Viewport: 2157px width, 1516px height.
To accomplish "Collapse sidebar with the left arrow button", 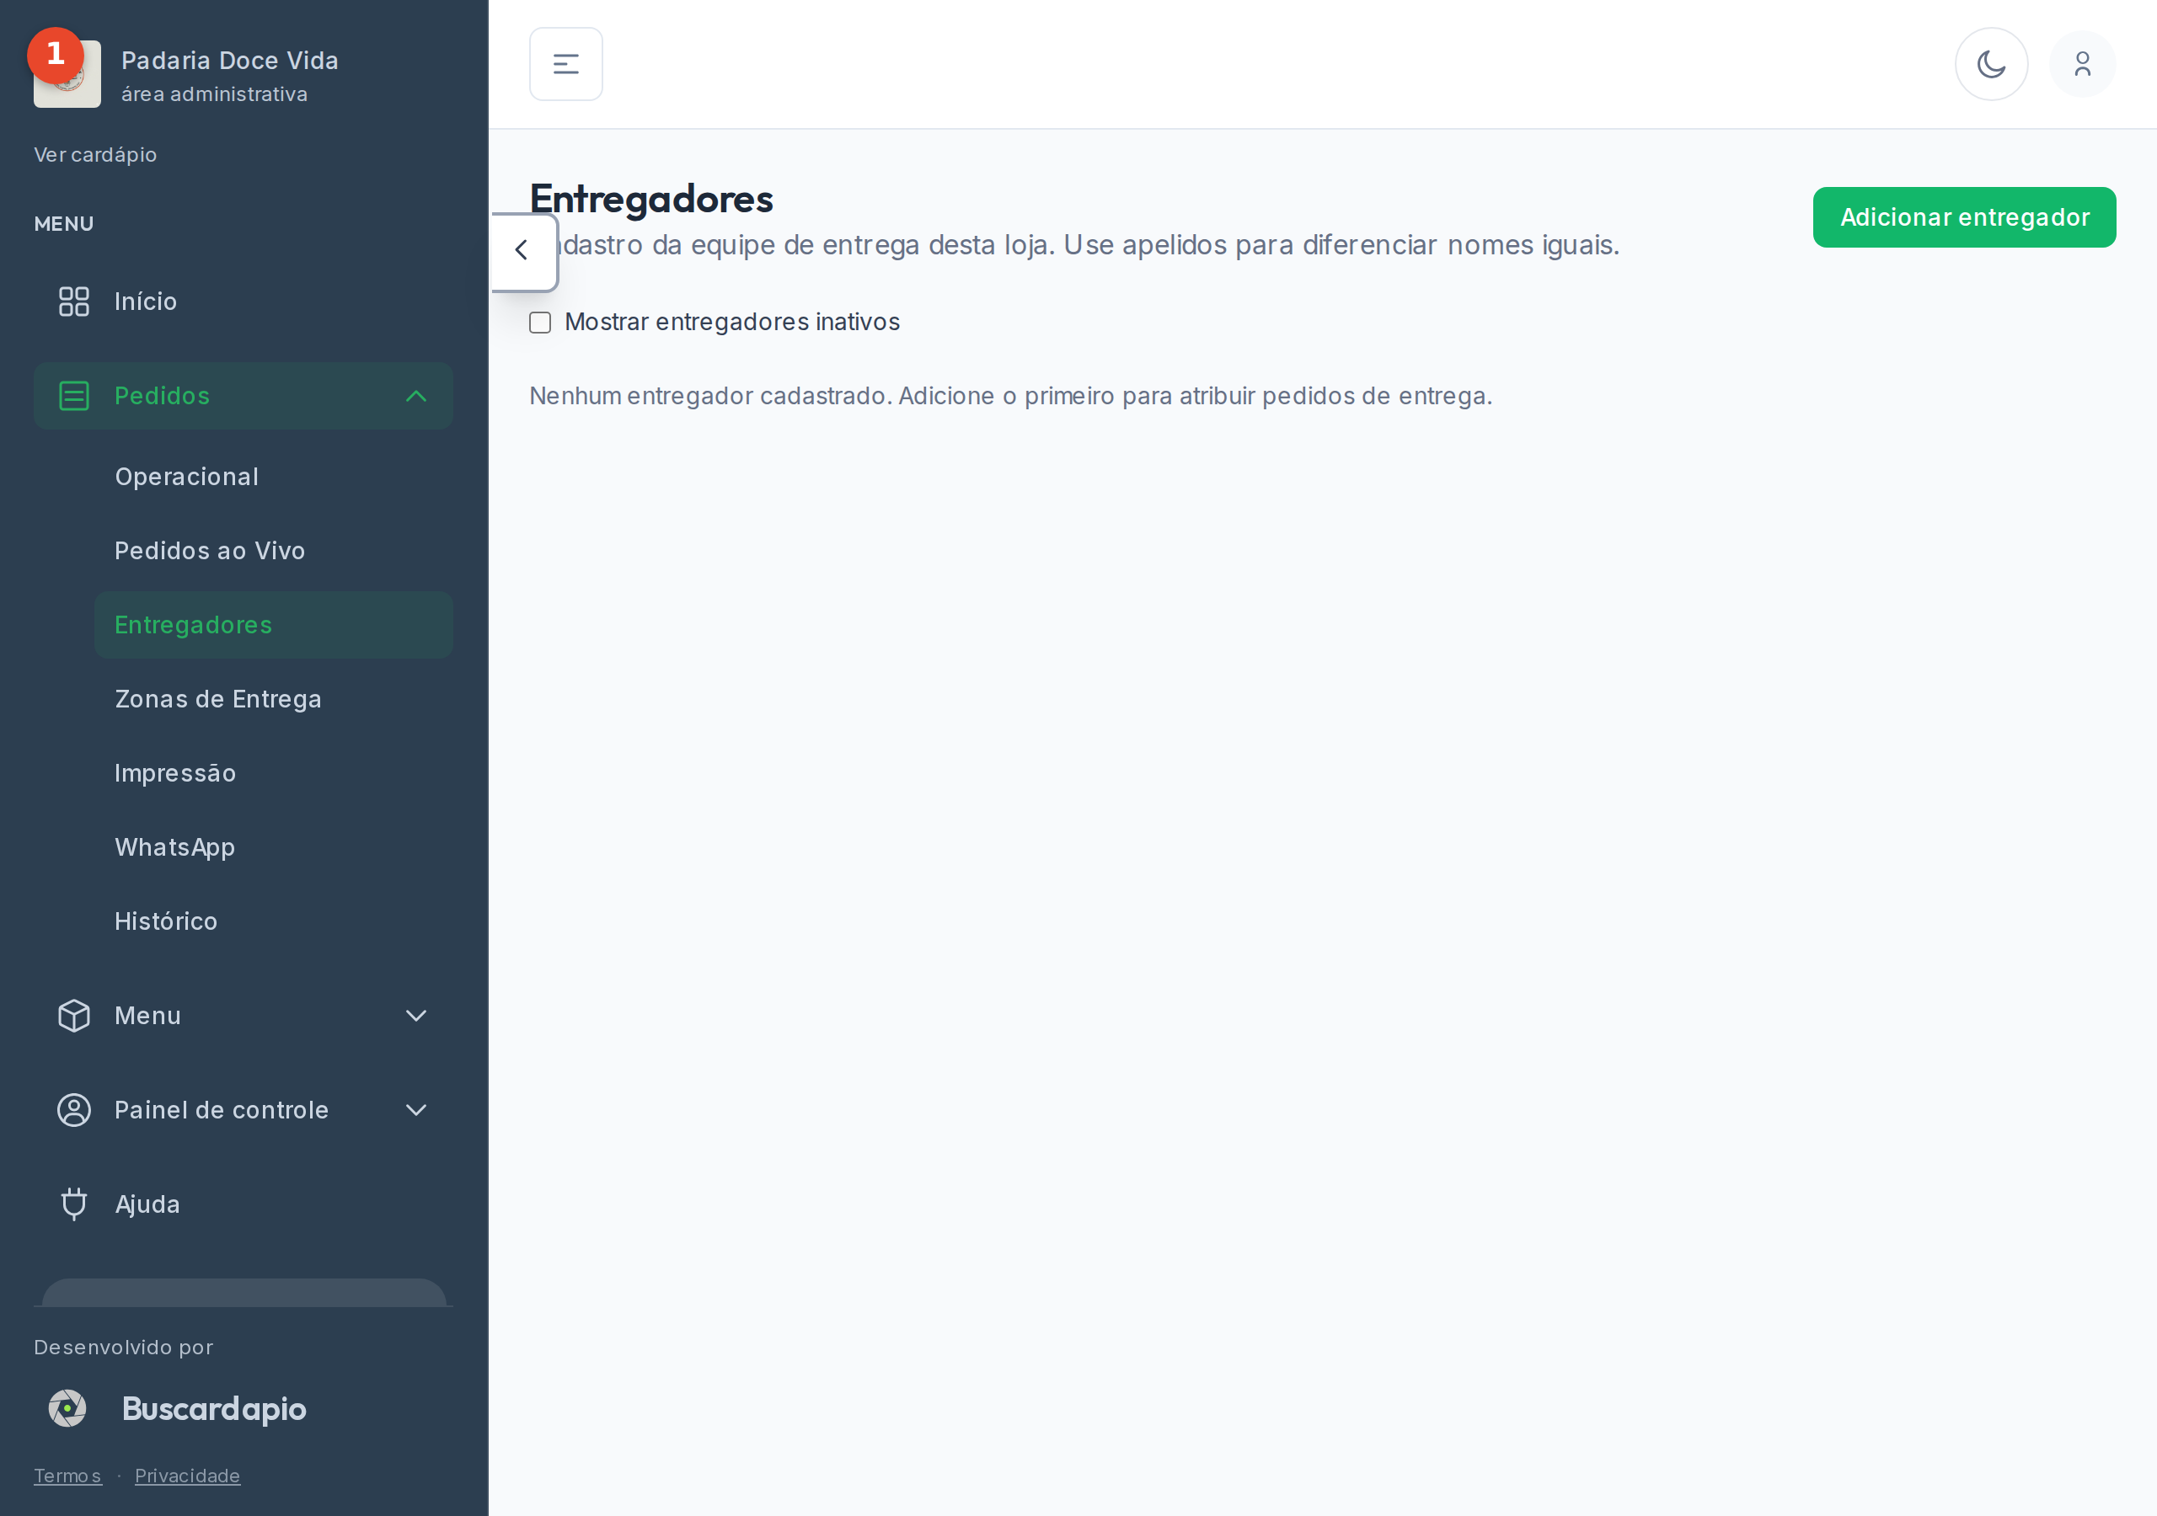I will pyautogui.click(x=523, y=251).
